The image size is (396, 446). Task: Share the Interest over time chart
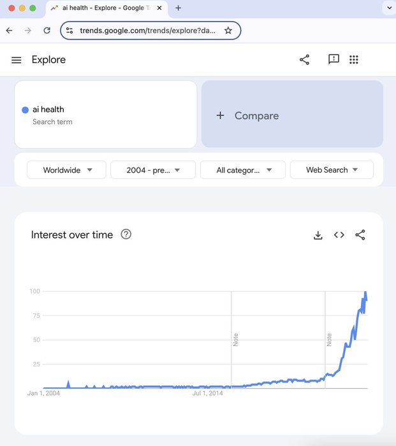pyautogui.click(x=360, y=235)
